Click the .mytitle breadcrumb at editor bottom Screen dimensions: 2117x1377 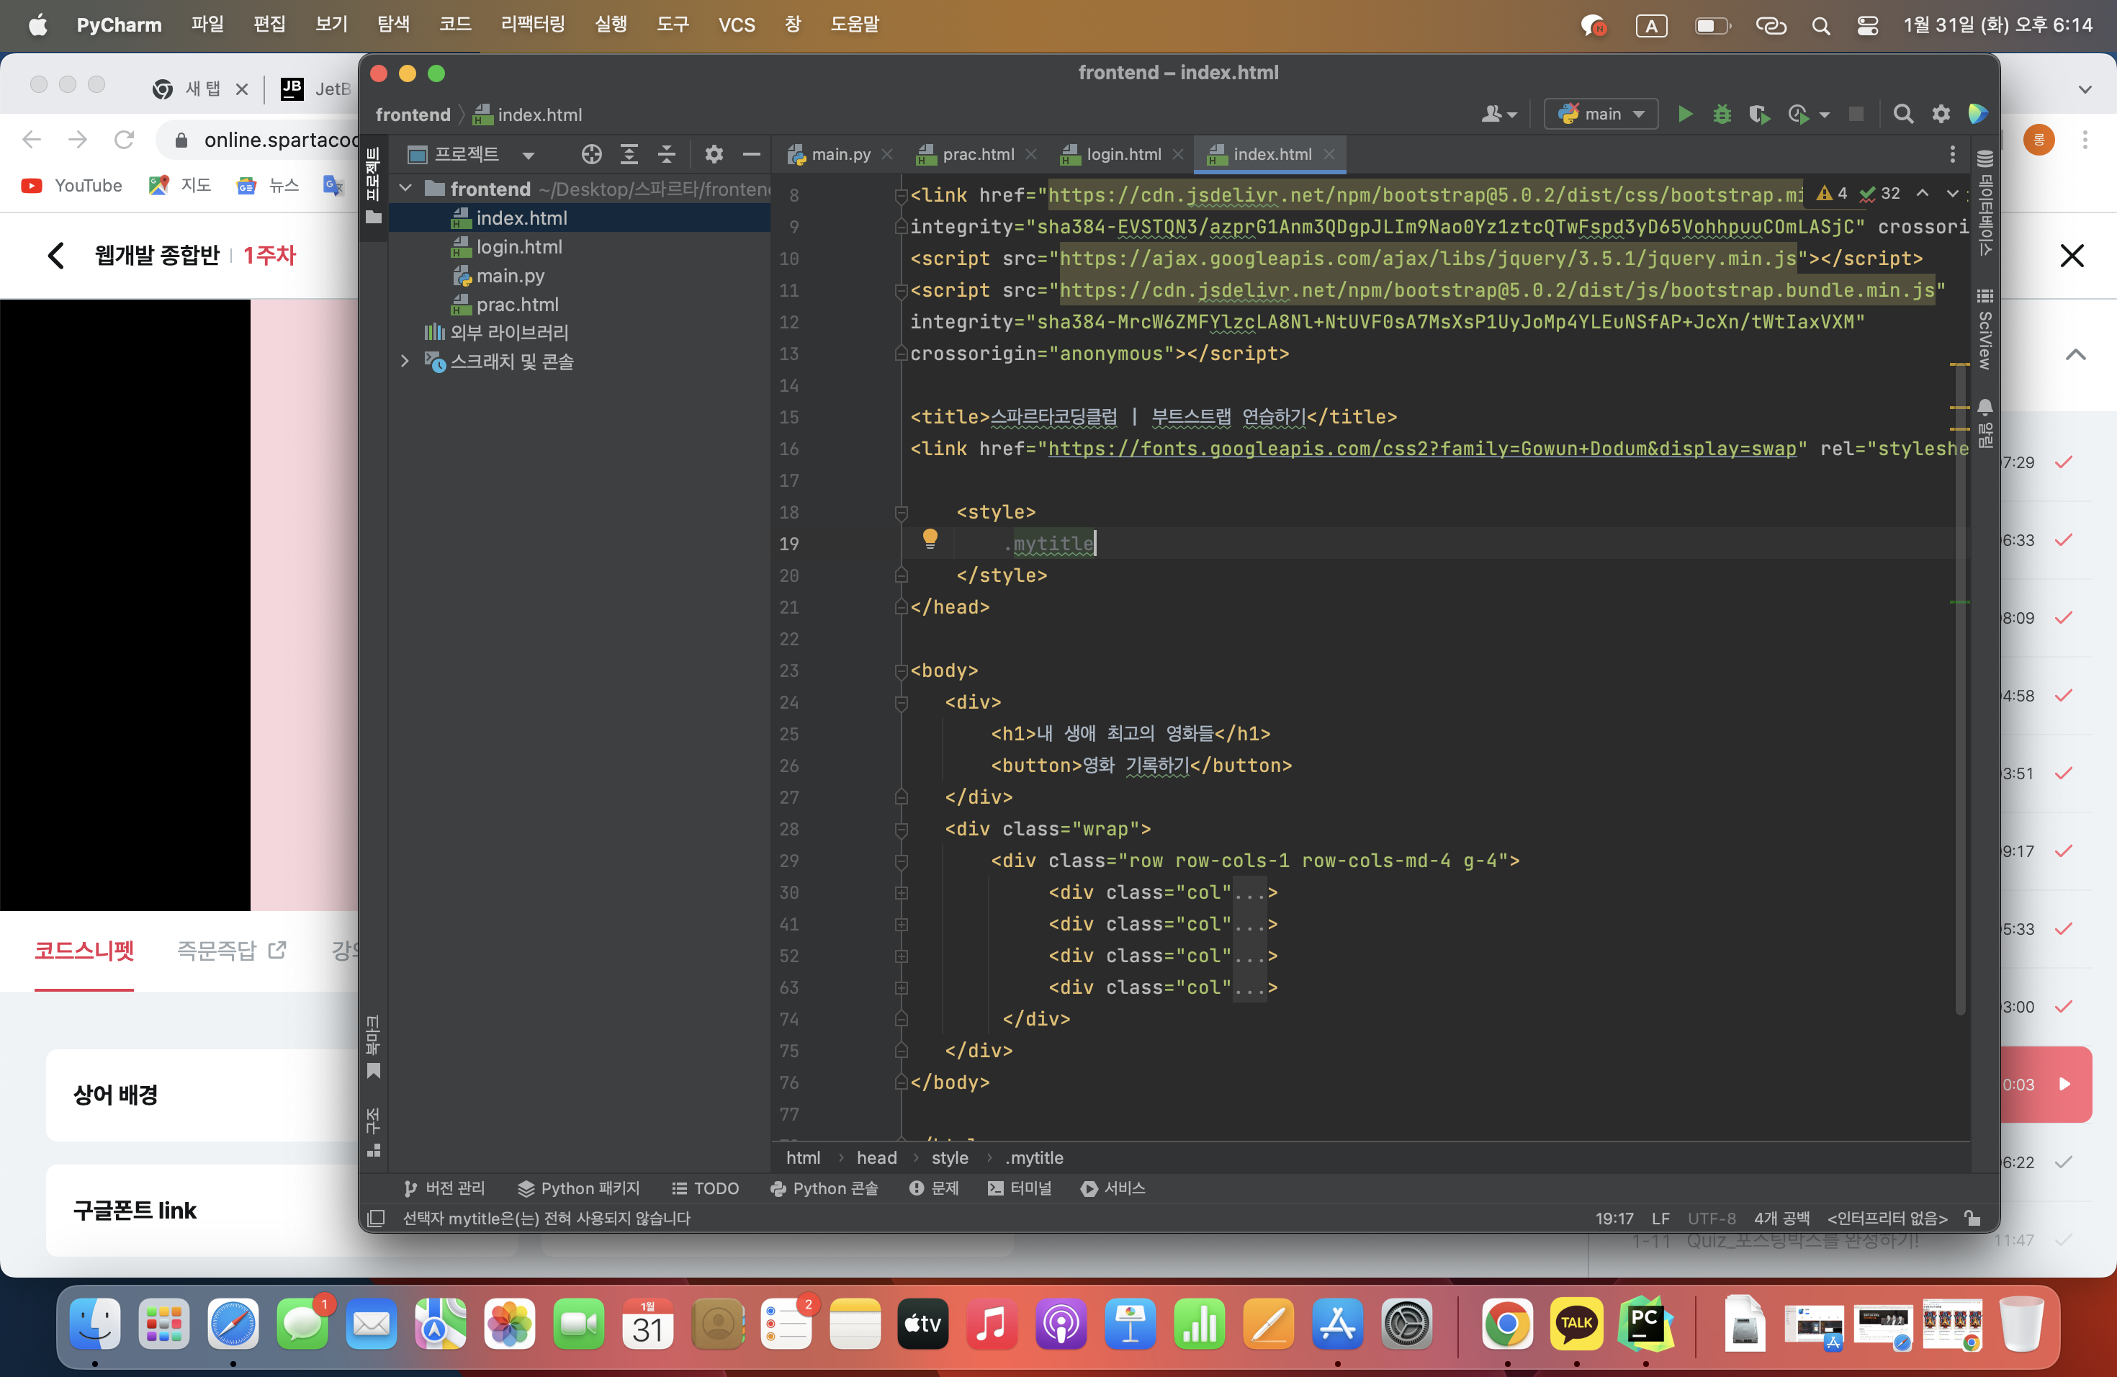pos(1035,1157)
